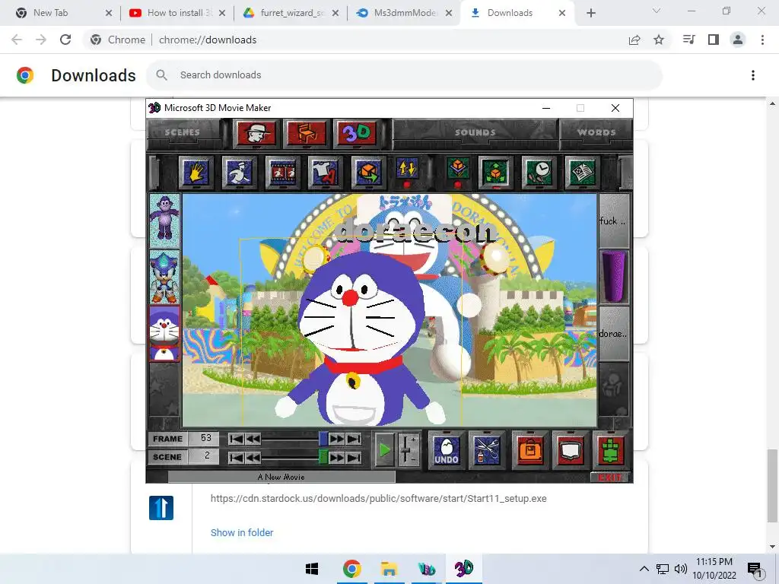The height and width of the screenshot is (584, 779).
Task: Switch to the How to install YouTube tab
Action: click(x=177, y=13)
